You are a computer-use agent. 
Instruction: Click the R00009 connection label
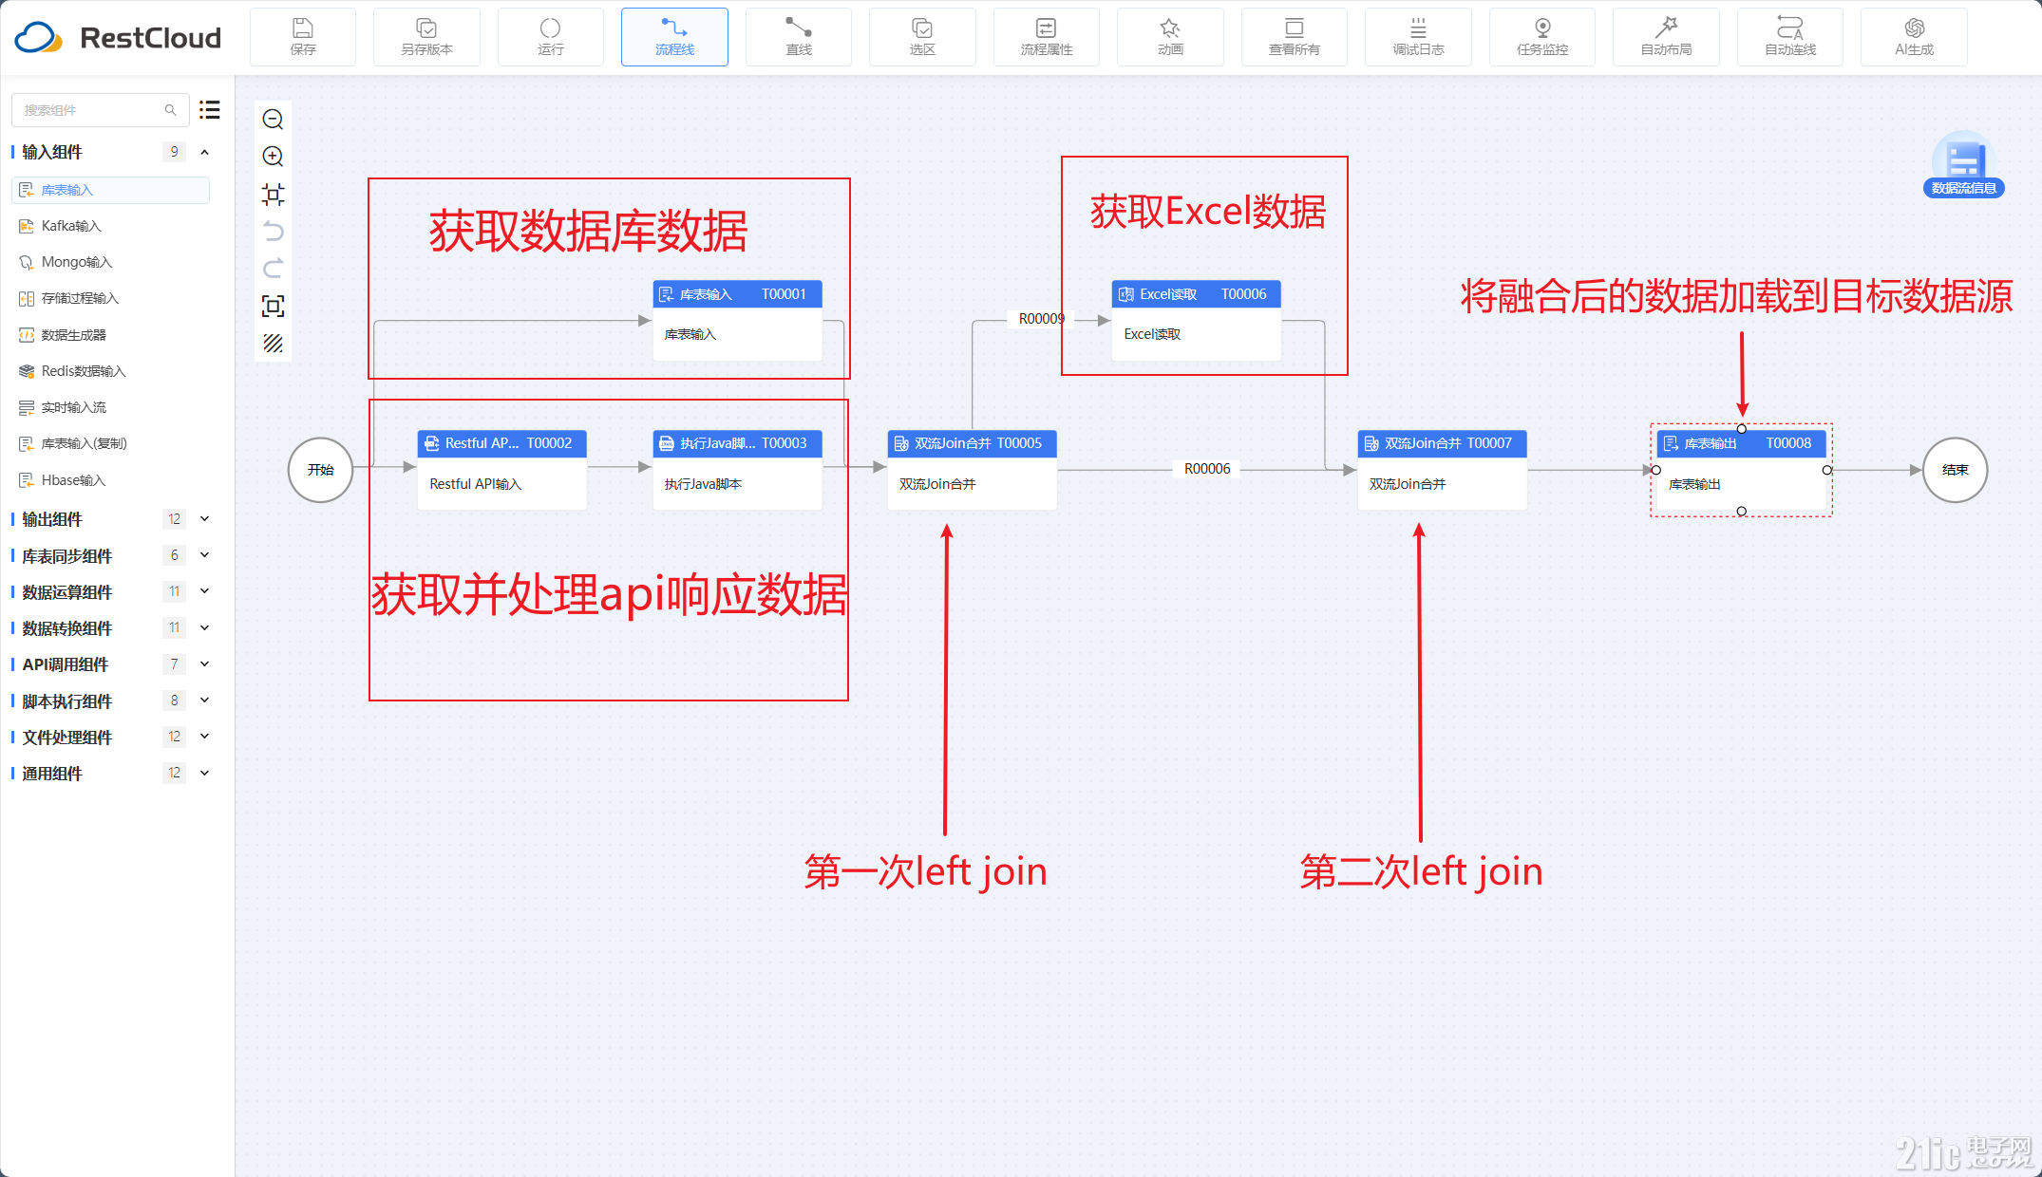coord(1041,319)
